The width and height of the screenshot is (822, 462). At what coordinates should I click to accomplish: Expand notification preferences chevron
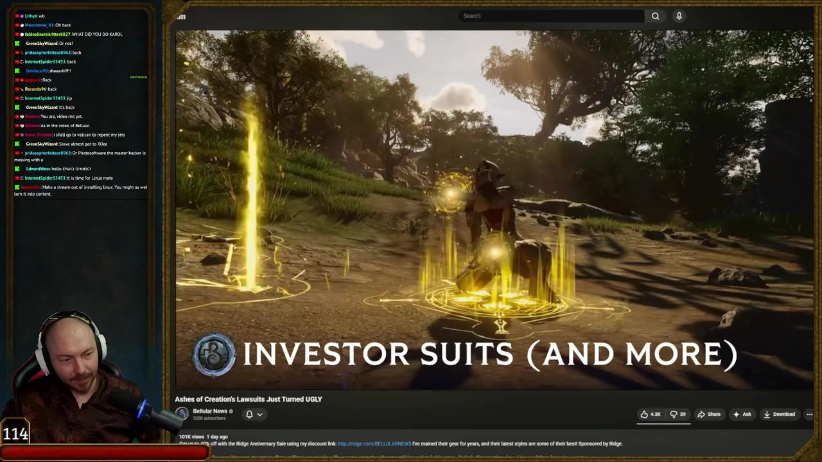tap(260, 415)
